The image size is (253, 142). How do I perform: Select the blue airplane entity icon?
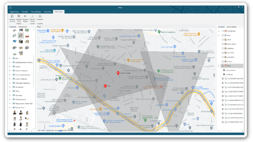click(x=15, y=42)
